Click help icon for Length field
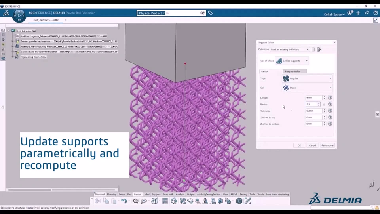This screenshot has width=380, height=214. coord(330,98)
